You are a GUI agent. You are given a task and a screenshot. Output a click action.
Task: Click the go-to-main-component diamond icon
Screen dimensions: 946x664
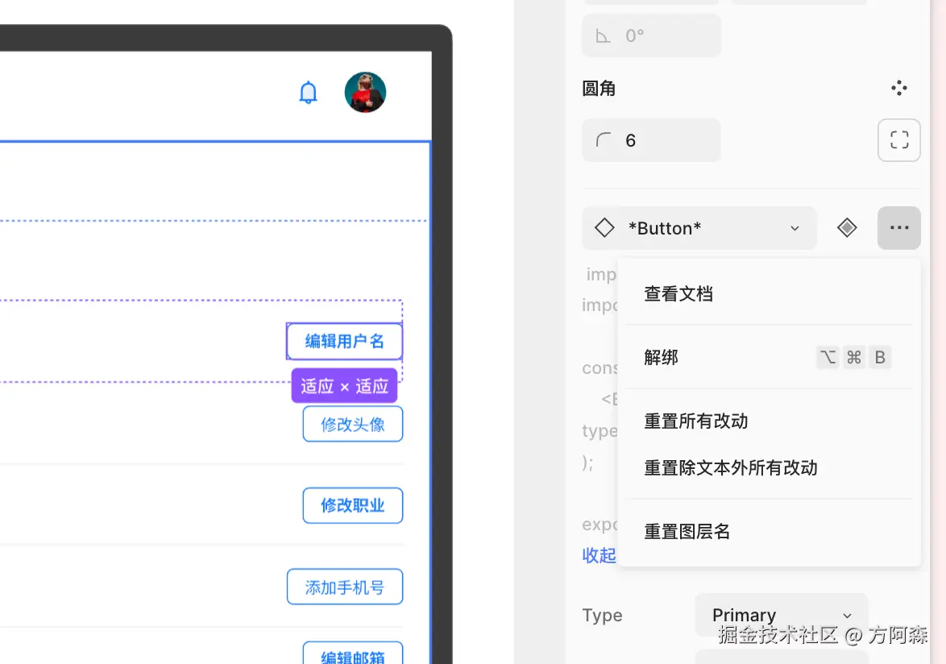[847, 228]
